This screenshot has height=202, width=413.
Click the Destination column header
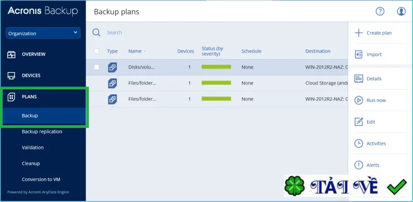pyautogui.click(x=318, y=51)
